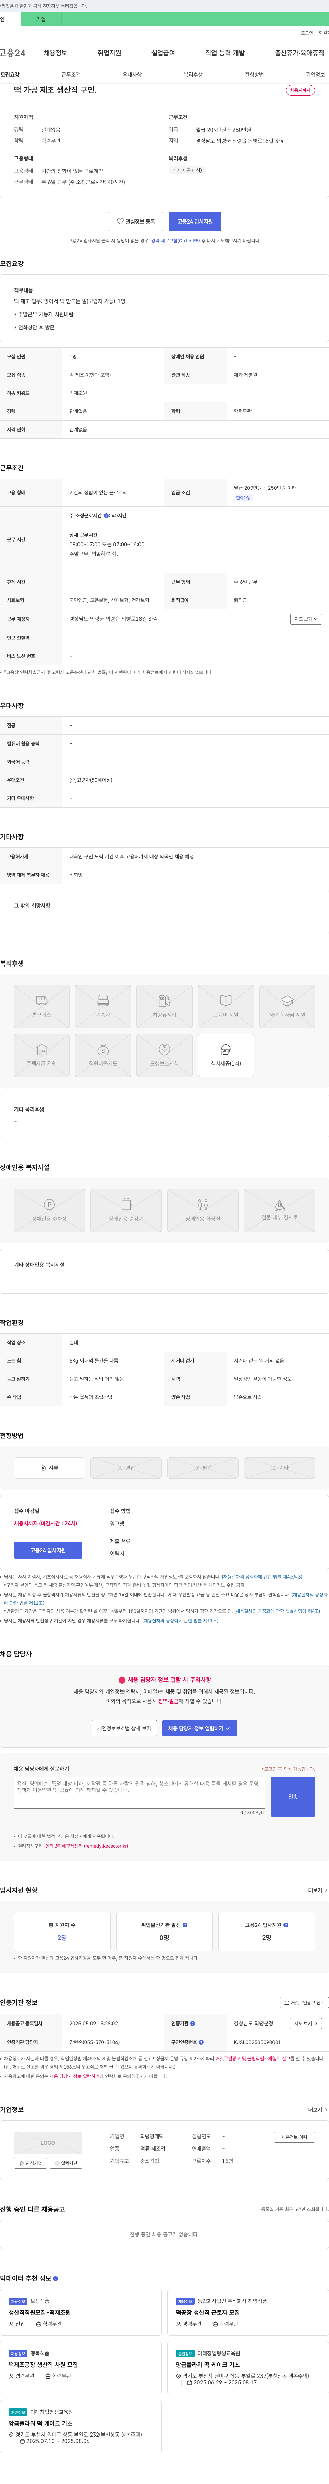Click the 기타 selection method icon
Screen dimensions: 329x2484
point(280,1468)
